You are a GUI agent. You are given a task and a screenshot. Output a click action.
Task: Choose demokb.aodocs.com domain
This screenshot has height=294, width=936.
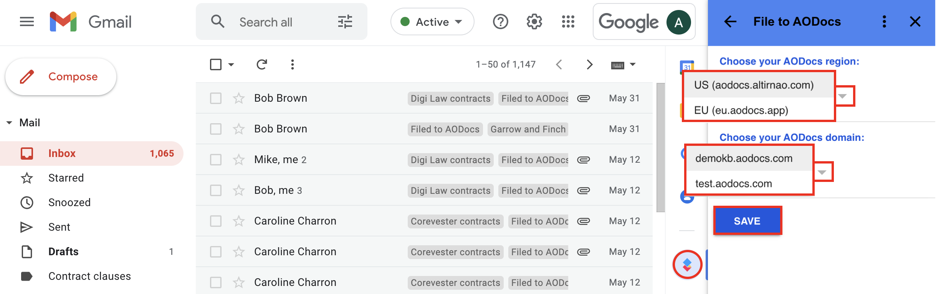click(x=749, y=158)
